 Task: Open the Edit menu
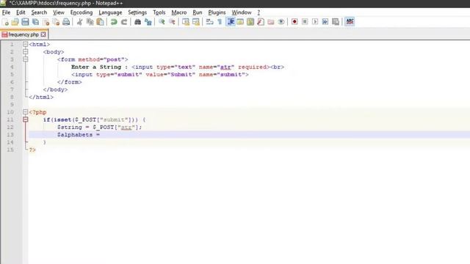pos(21,12)
